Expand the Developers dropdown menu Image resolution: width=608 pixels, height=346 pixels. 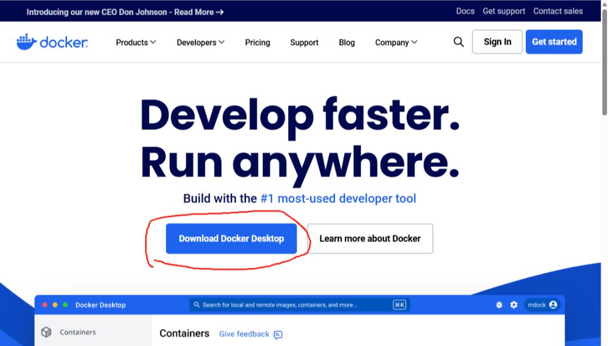(200, 42)
